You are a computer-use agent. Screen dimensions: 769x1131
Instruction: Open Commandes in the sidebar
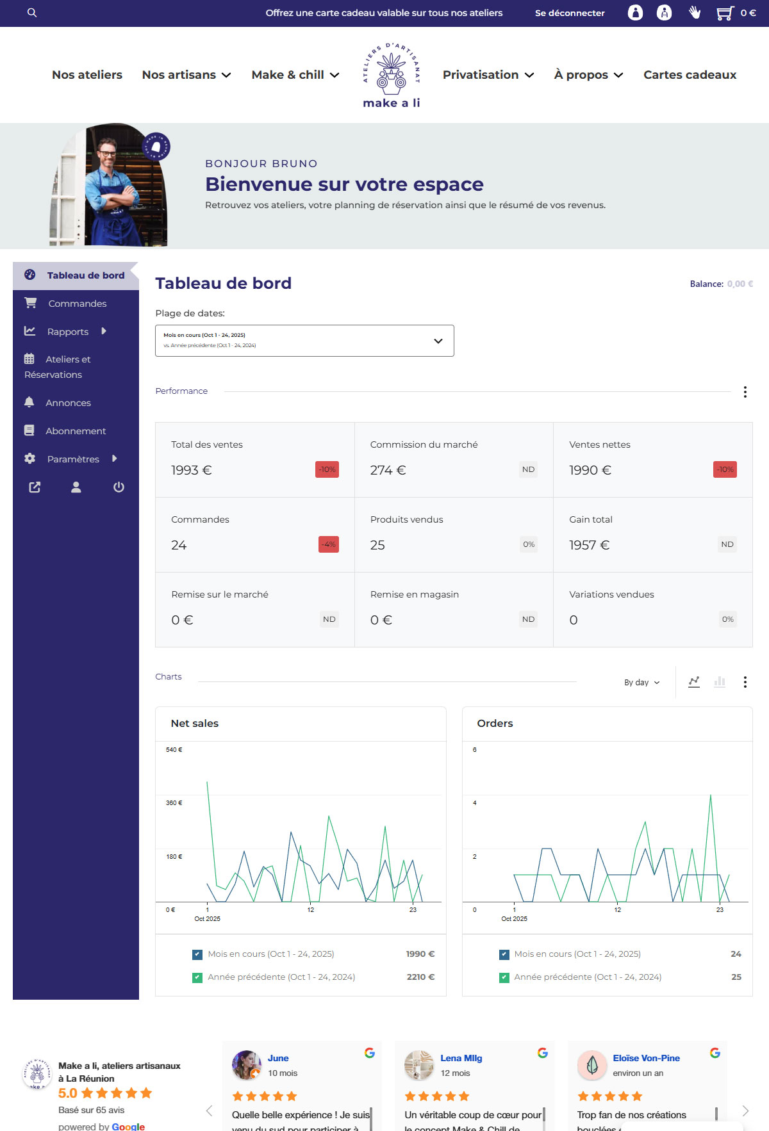point(77,304)
